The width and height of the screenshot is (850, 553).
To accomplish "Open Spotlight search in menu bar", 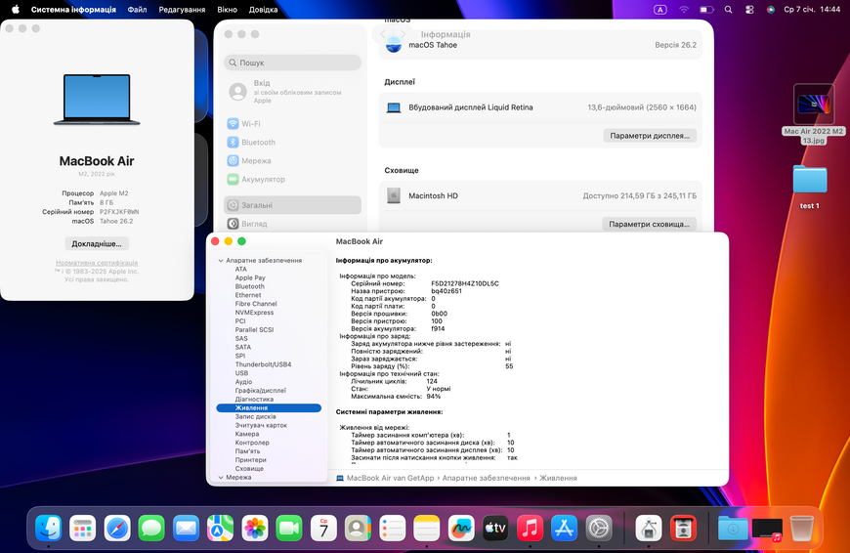I will tap(729, 9).
